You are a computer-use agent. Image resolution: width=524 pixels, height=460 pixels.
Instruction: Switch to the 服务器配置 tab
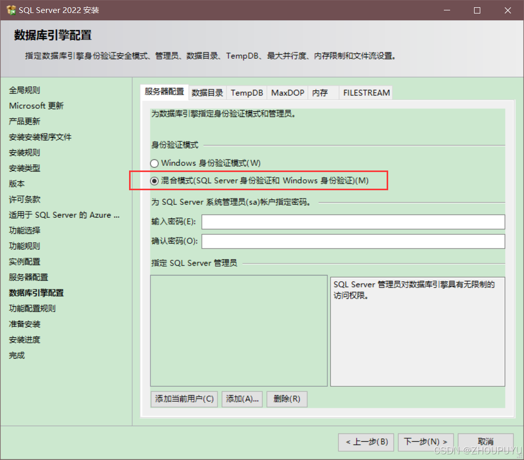point(164,92)
